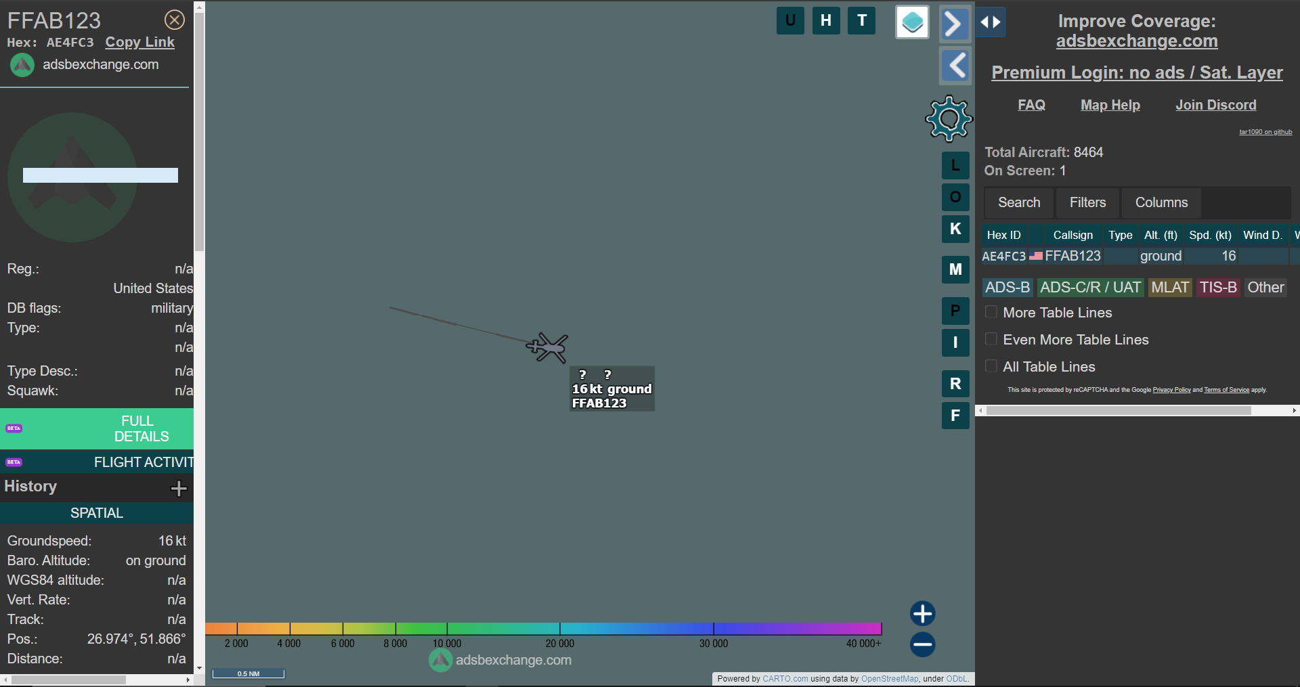This screenshot has height=687, width=1300.
Task: Zoom out with the minus button
Action: [922, 644]
